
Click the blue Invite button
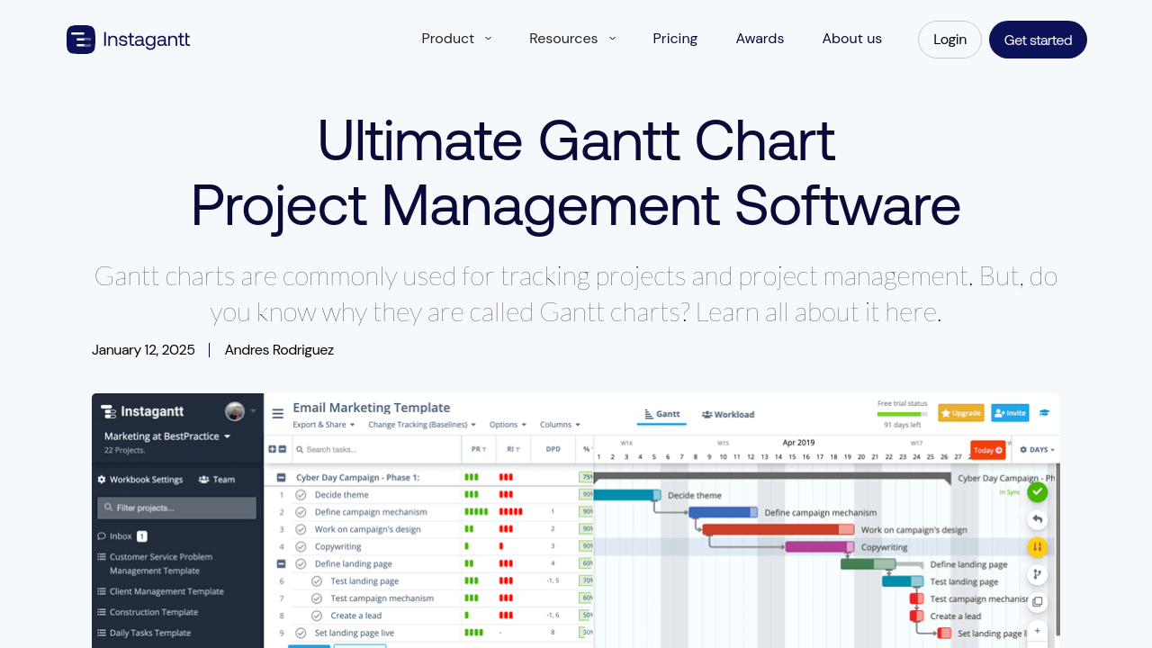[1010, 412]
